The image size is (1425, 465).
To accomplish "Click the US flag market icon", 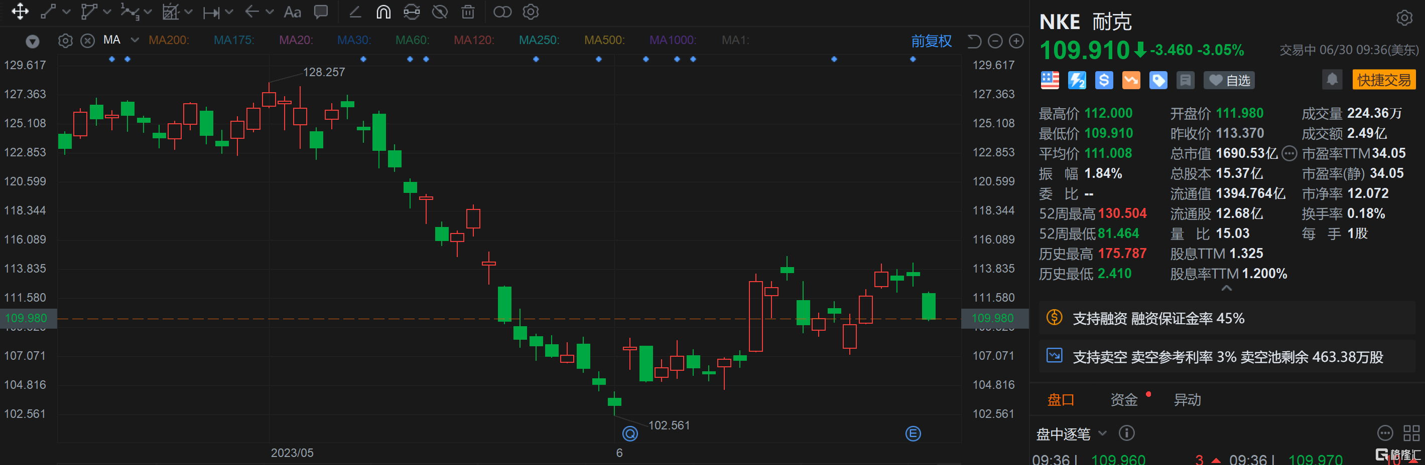I will click(x=1050, y=80).
